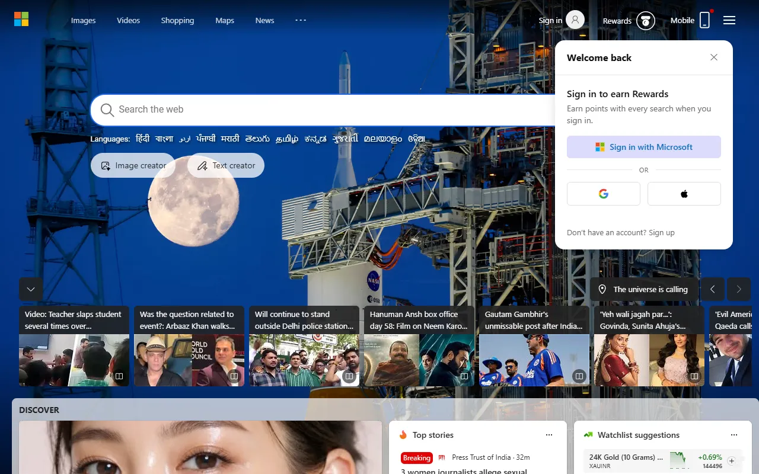This screenshot has width=759, height=474.
Task: Close the Welcome back popup
Action: click(714, 57)
